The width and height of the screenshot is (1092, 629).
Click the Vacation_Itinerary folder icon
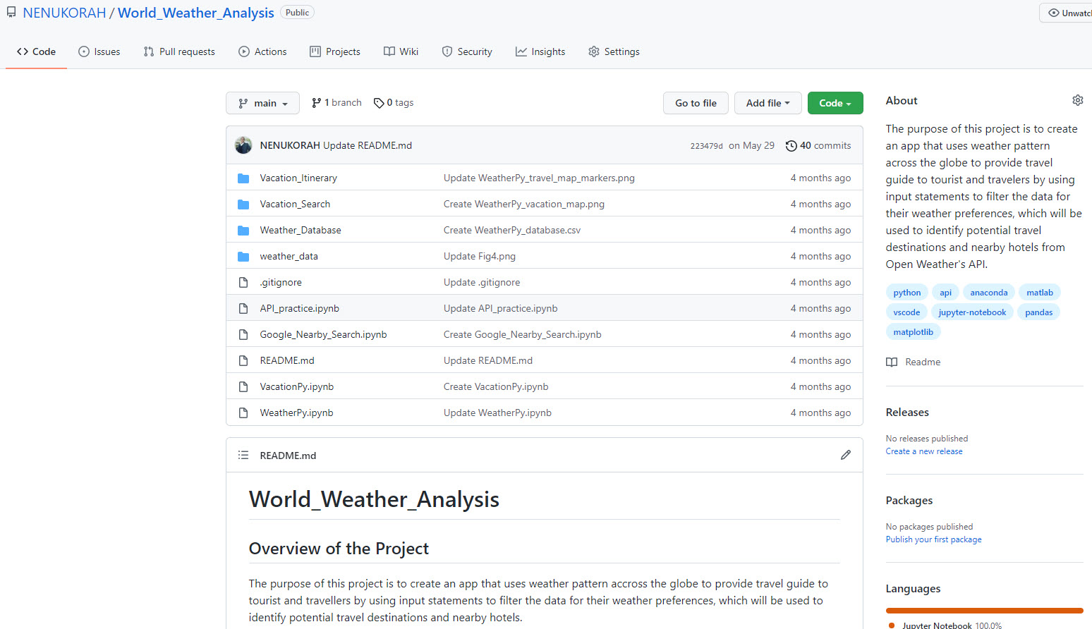click(243, 178)
